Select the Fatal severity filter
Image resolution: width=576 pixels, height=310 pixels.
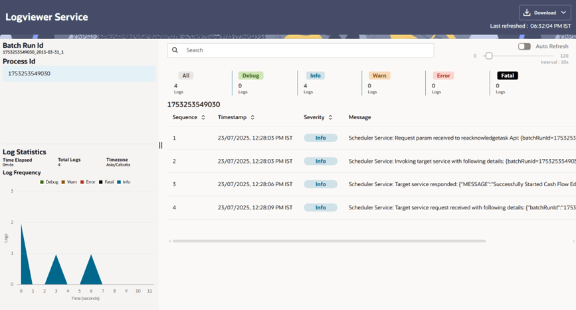[x=508, y=76]
